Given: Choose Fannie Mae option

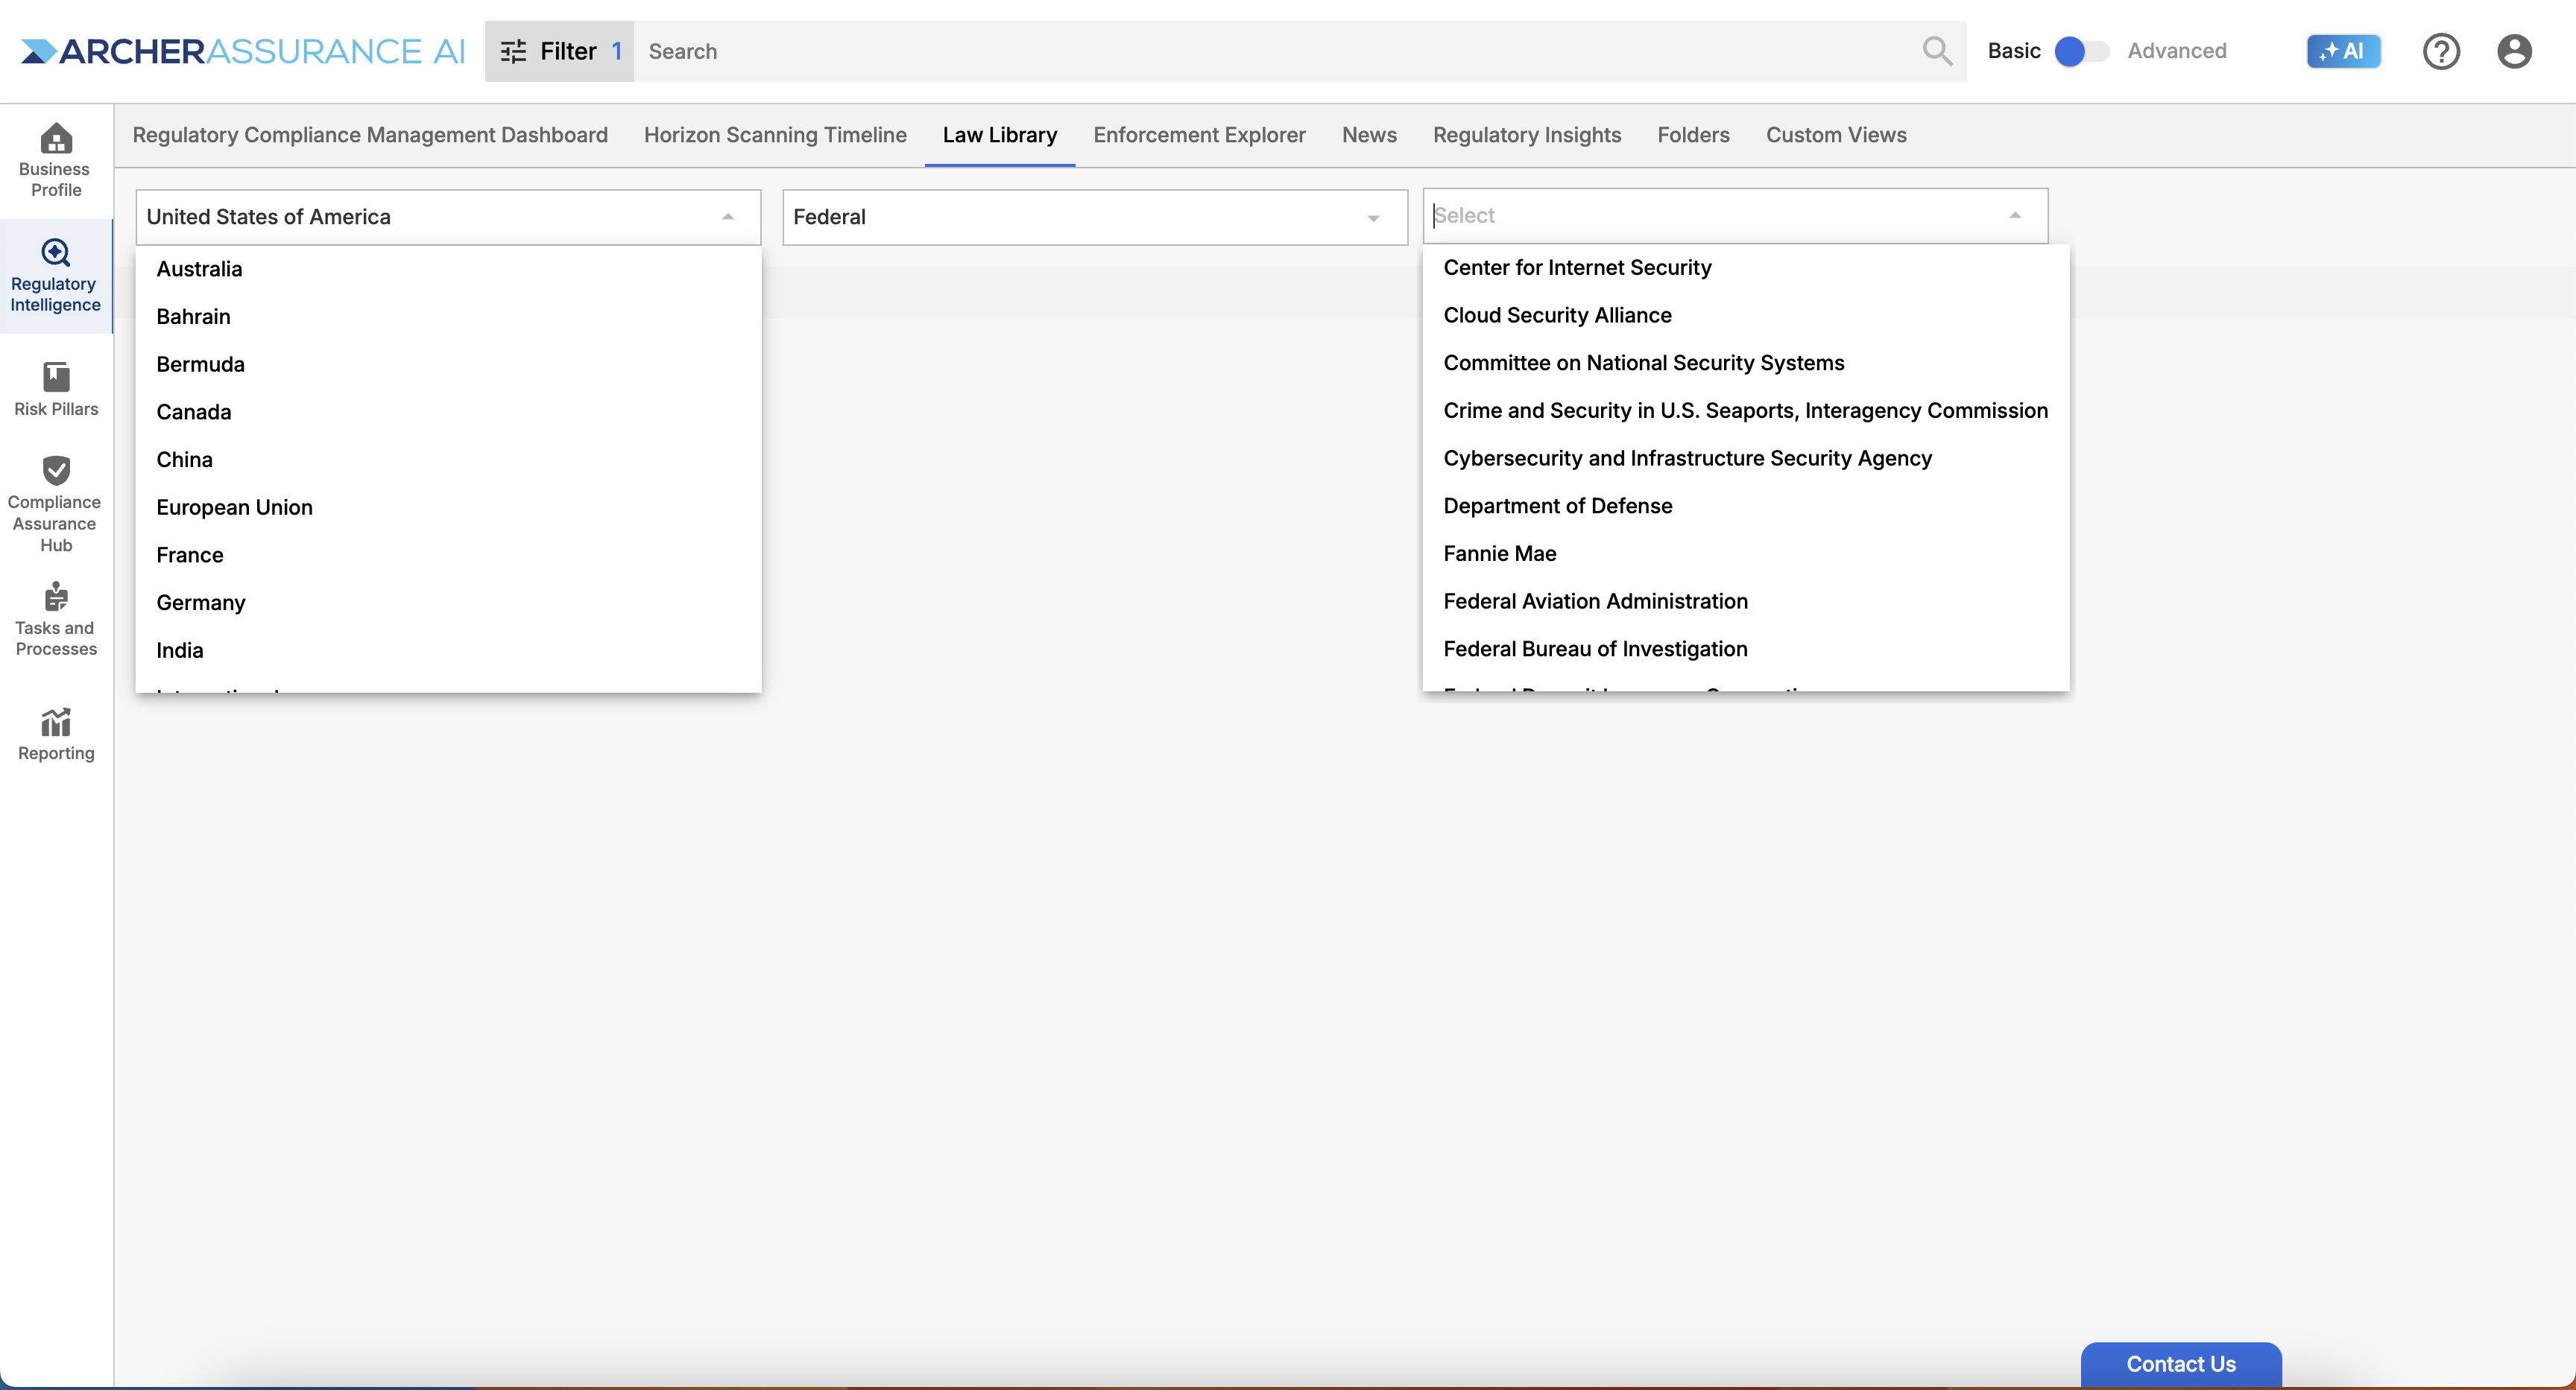Looking at the screenshot, I should tap(1746, 553).
